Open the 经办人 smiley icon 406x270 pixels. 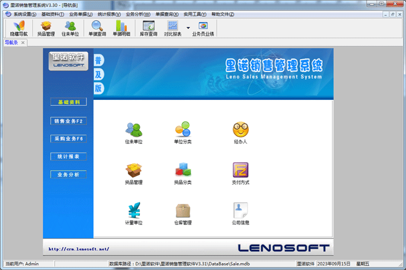pyautogui.click(x=241, y=133)
